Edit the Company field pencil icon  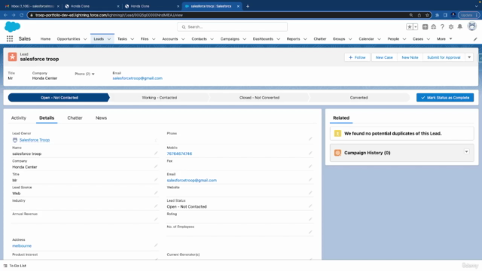tap(156, 166)
